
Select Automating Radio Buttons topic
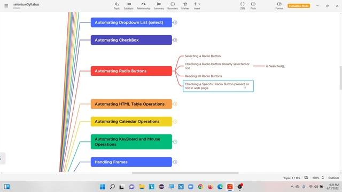(x=131, y=71)
